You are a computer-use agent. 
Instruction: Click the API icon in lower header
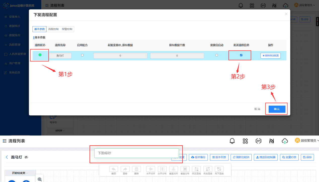coord(258,141)
